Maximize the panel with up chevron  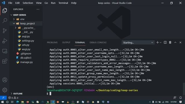pos(175,42)
